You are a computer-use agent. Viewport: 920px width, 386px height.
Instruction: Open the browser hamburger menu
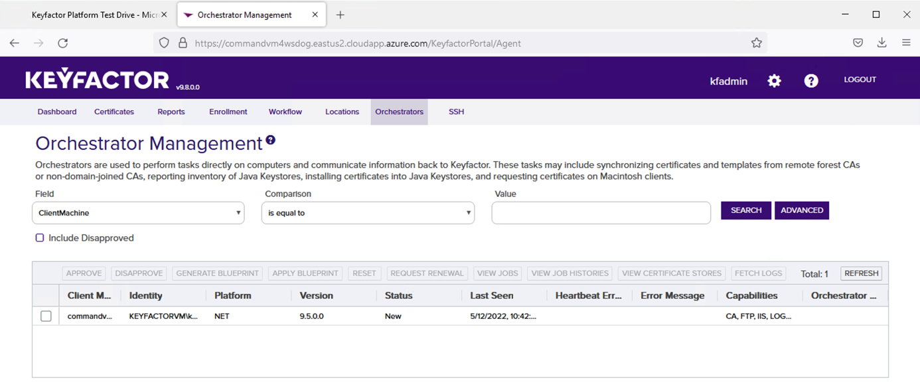click(x=906, y=43)
